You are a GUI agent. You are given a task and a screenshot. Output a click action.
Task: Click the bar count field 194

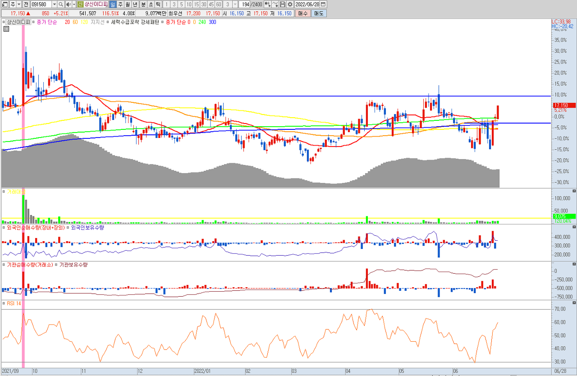point(245,5)
